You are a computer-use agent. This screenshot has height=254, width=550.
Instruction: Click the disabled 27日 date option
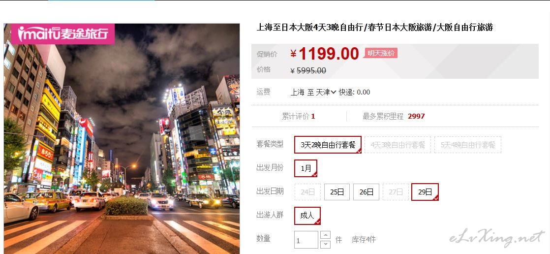(396, 192)
